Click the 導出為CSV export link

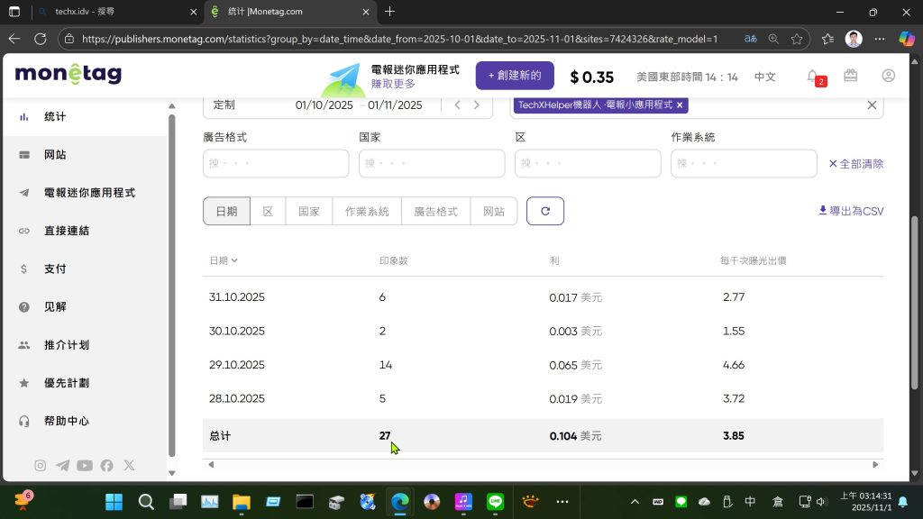[851, 211]
